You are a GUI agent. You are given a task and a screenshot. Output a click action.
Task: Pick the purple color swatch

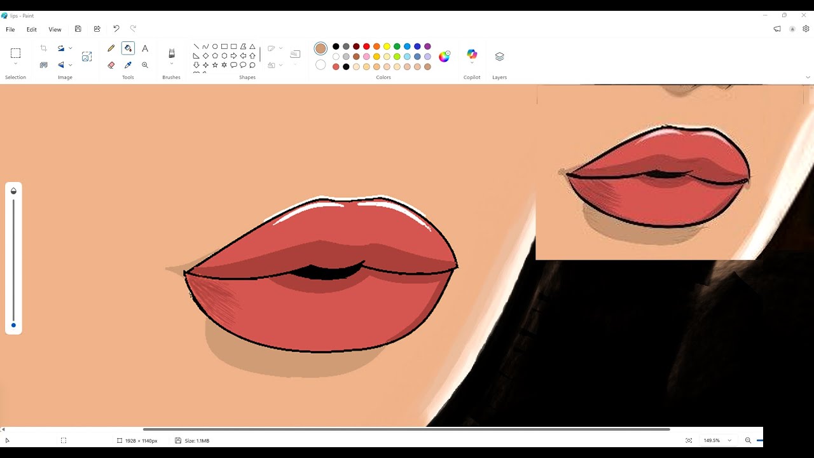click(x=427, y=46)
